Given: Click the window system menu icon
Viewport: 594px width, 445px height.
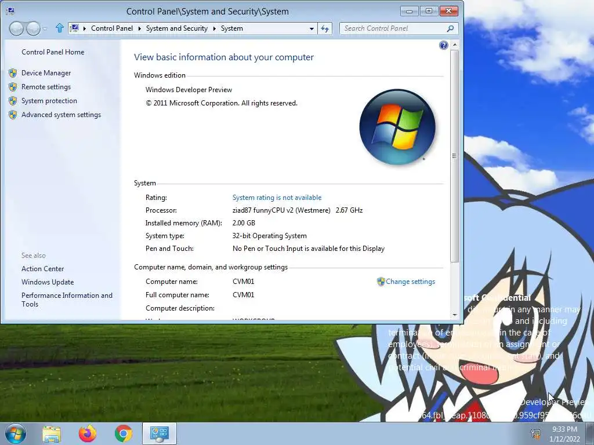Looking at the screenshot, I should 10,11.
